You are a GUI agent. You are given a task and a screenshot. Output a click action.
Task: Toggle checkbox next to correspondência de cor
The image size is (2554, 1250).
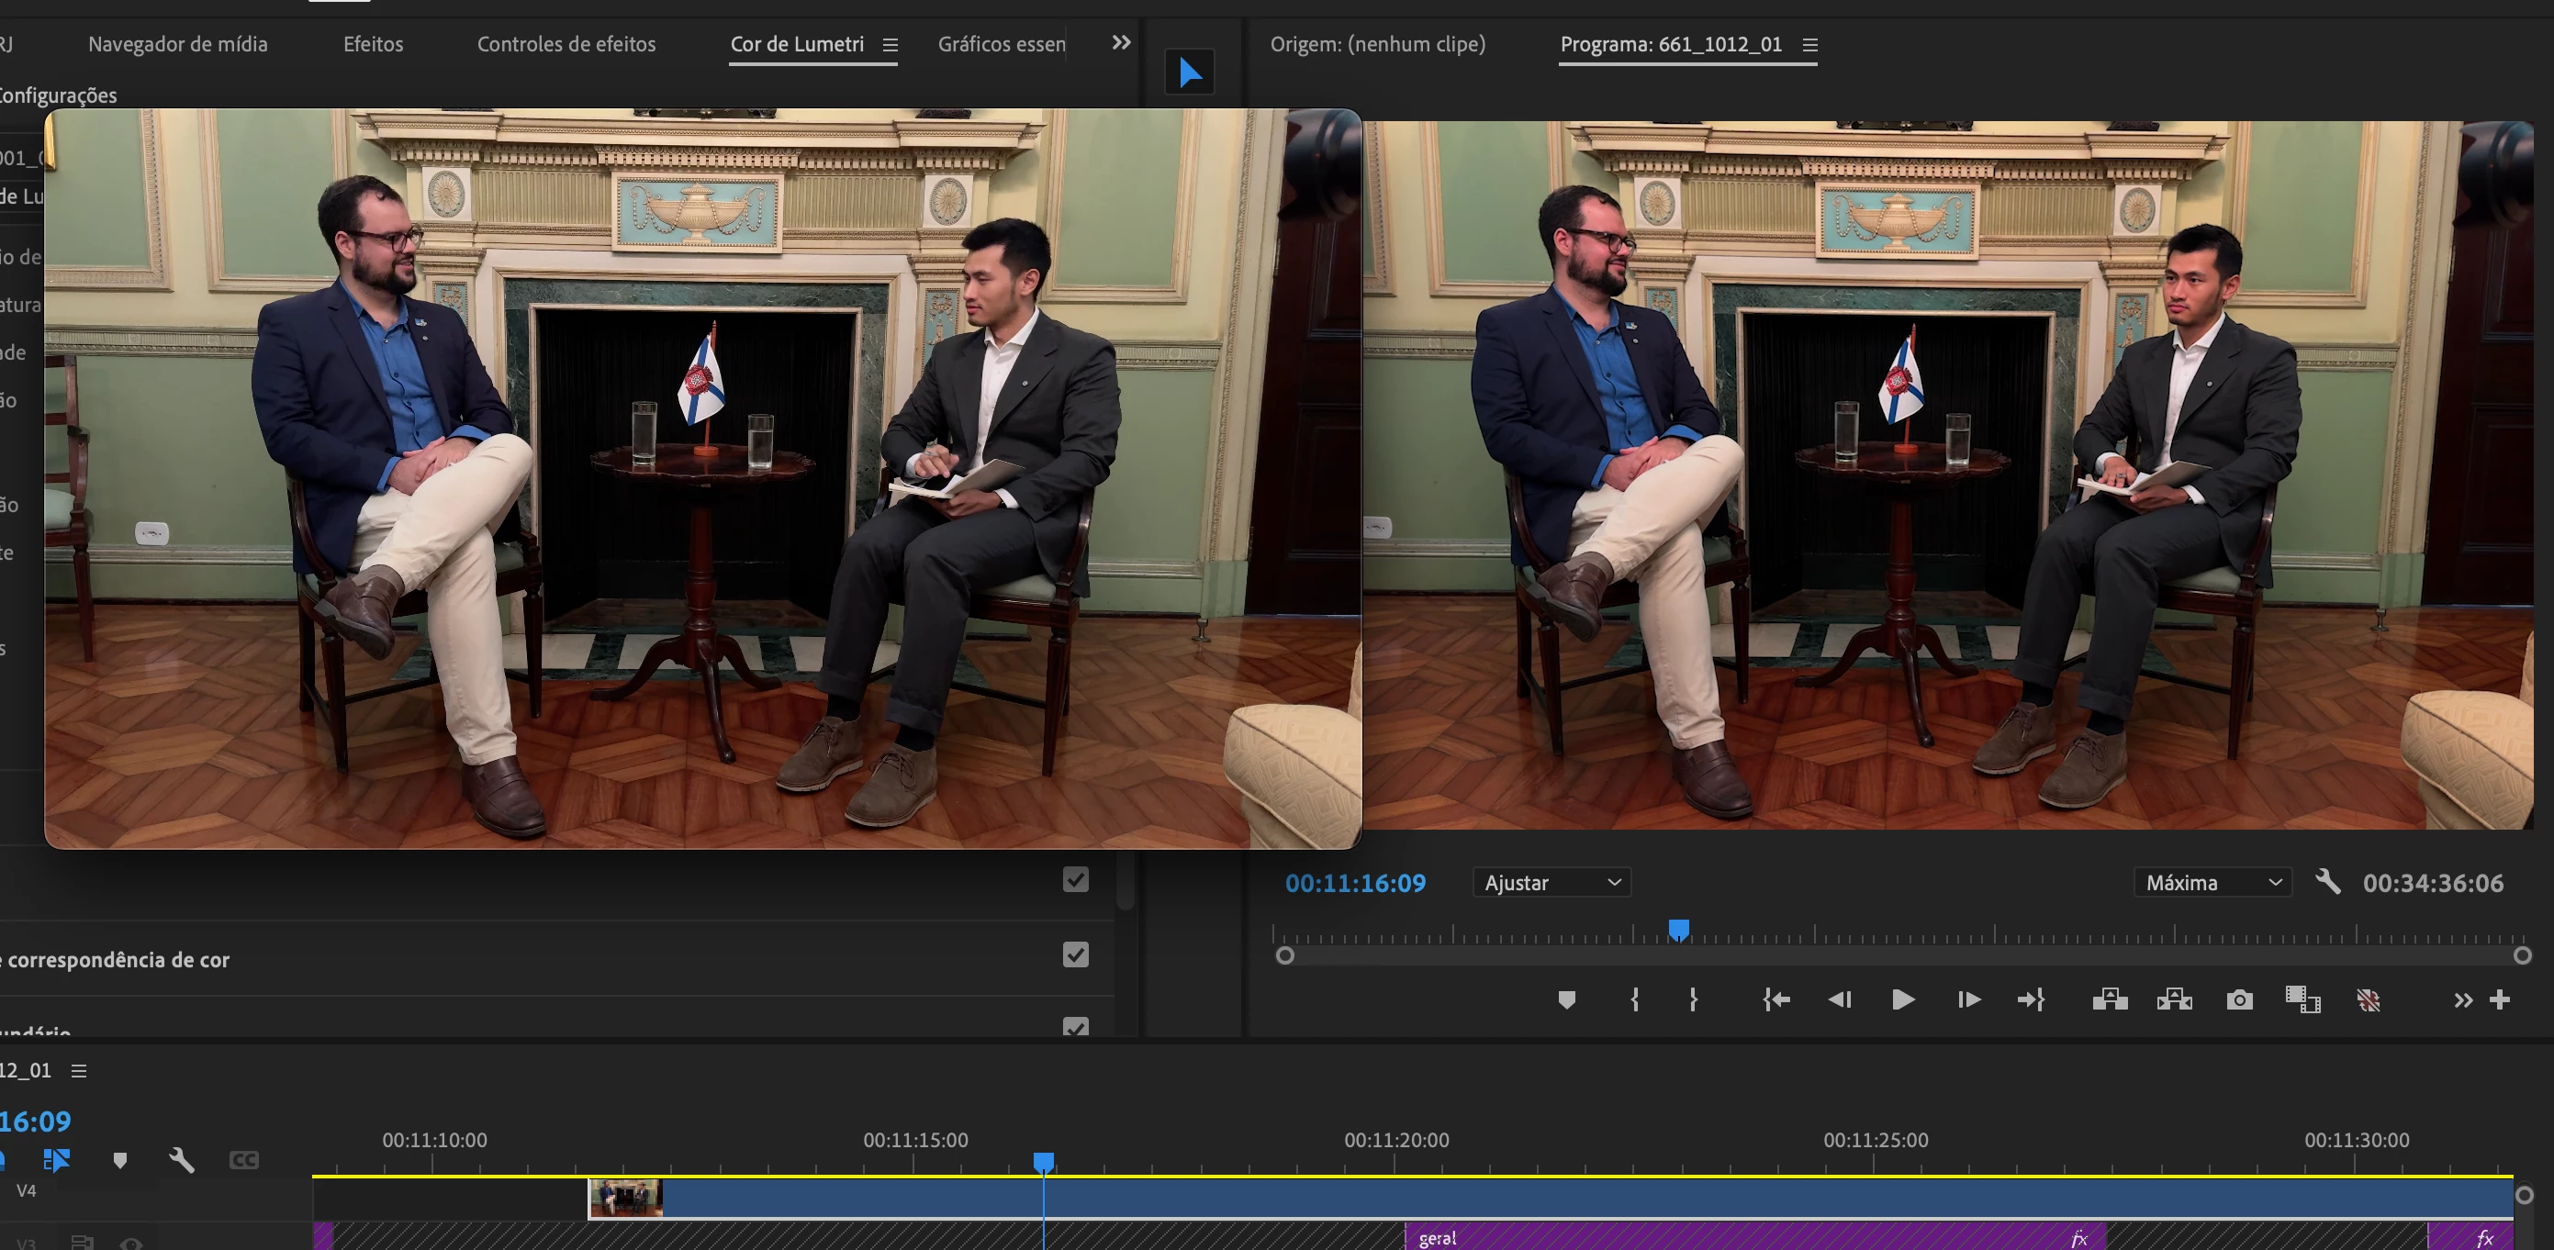1076,954
